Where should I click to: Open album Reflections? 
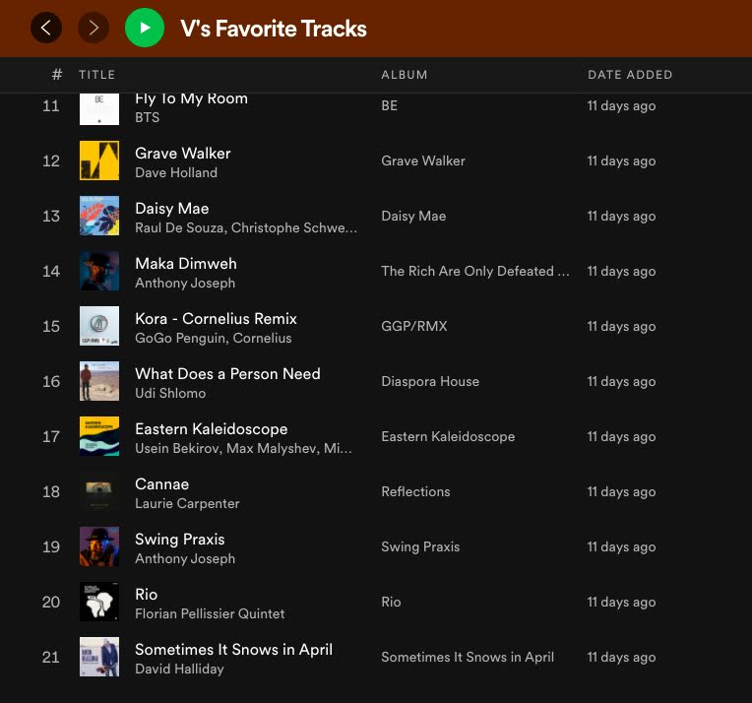click(415, 492)
